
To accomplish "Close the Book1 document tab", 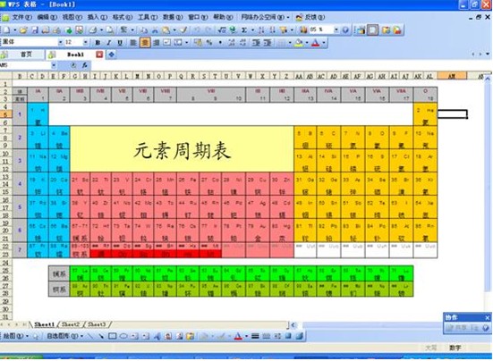I will (x=99, y=55).
